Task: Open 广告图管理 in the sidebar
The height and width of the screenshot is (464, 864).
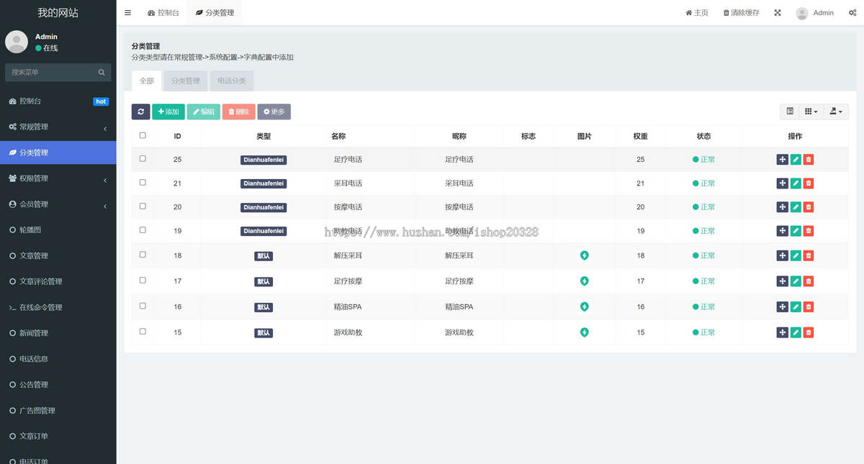Action: click(x=58, y=411)
